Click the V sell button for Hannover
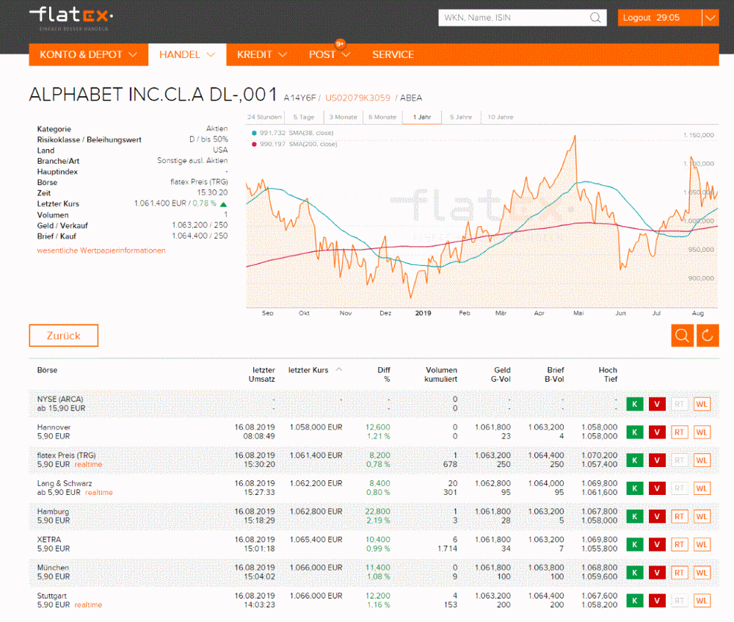 point(657,433)
